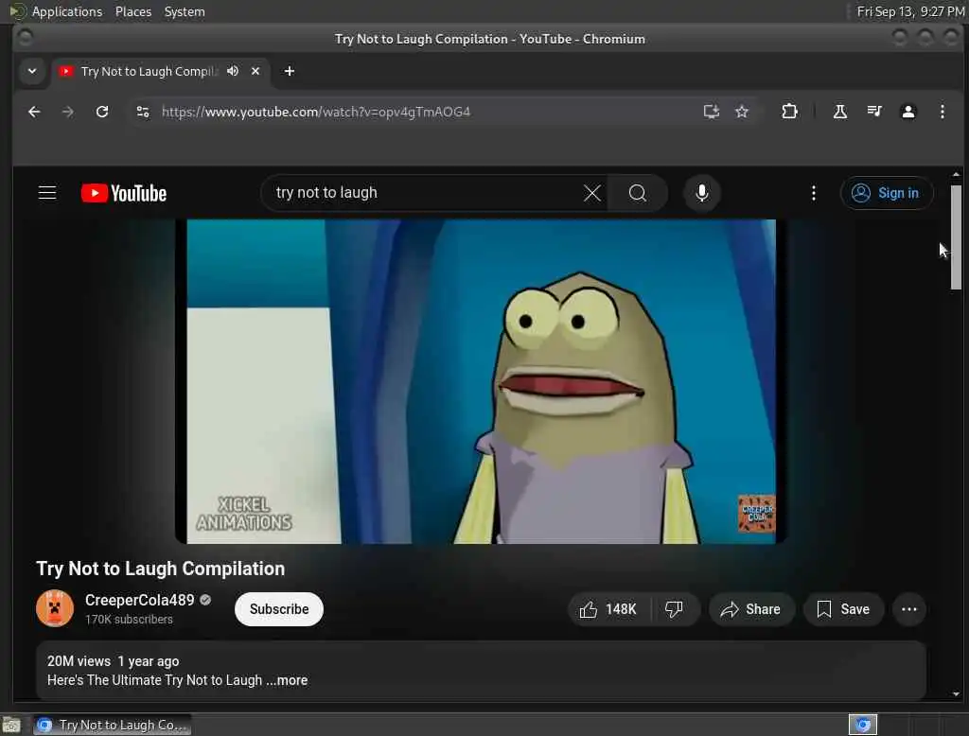The width and height of the screenshot is (969, 736).
Task: Click the magnifier search button
Action: click(637, 193)
